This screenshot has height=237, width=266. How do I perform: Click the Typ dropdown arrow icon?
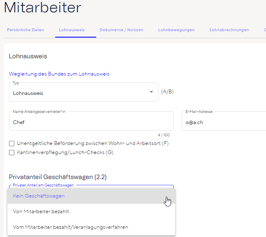151,92
